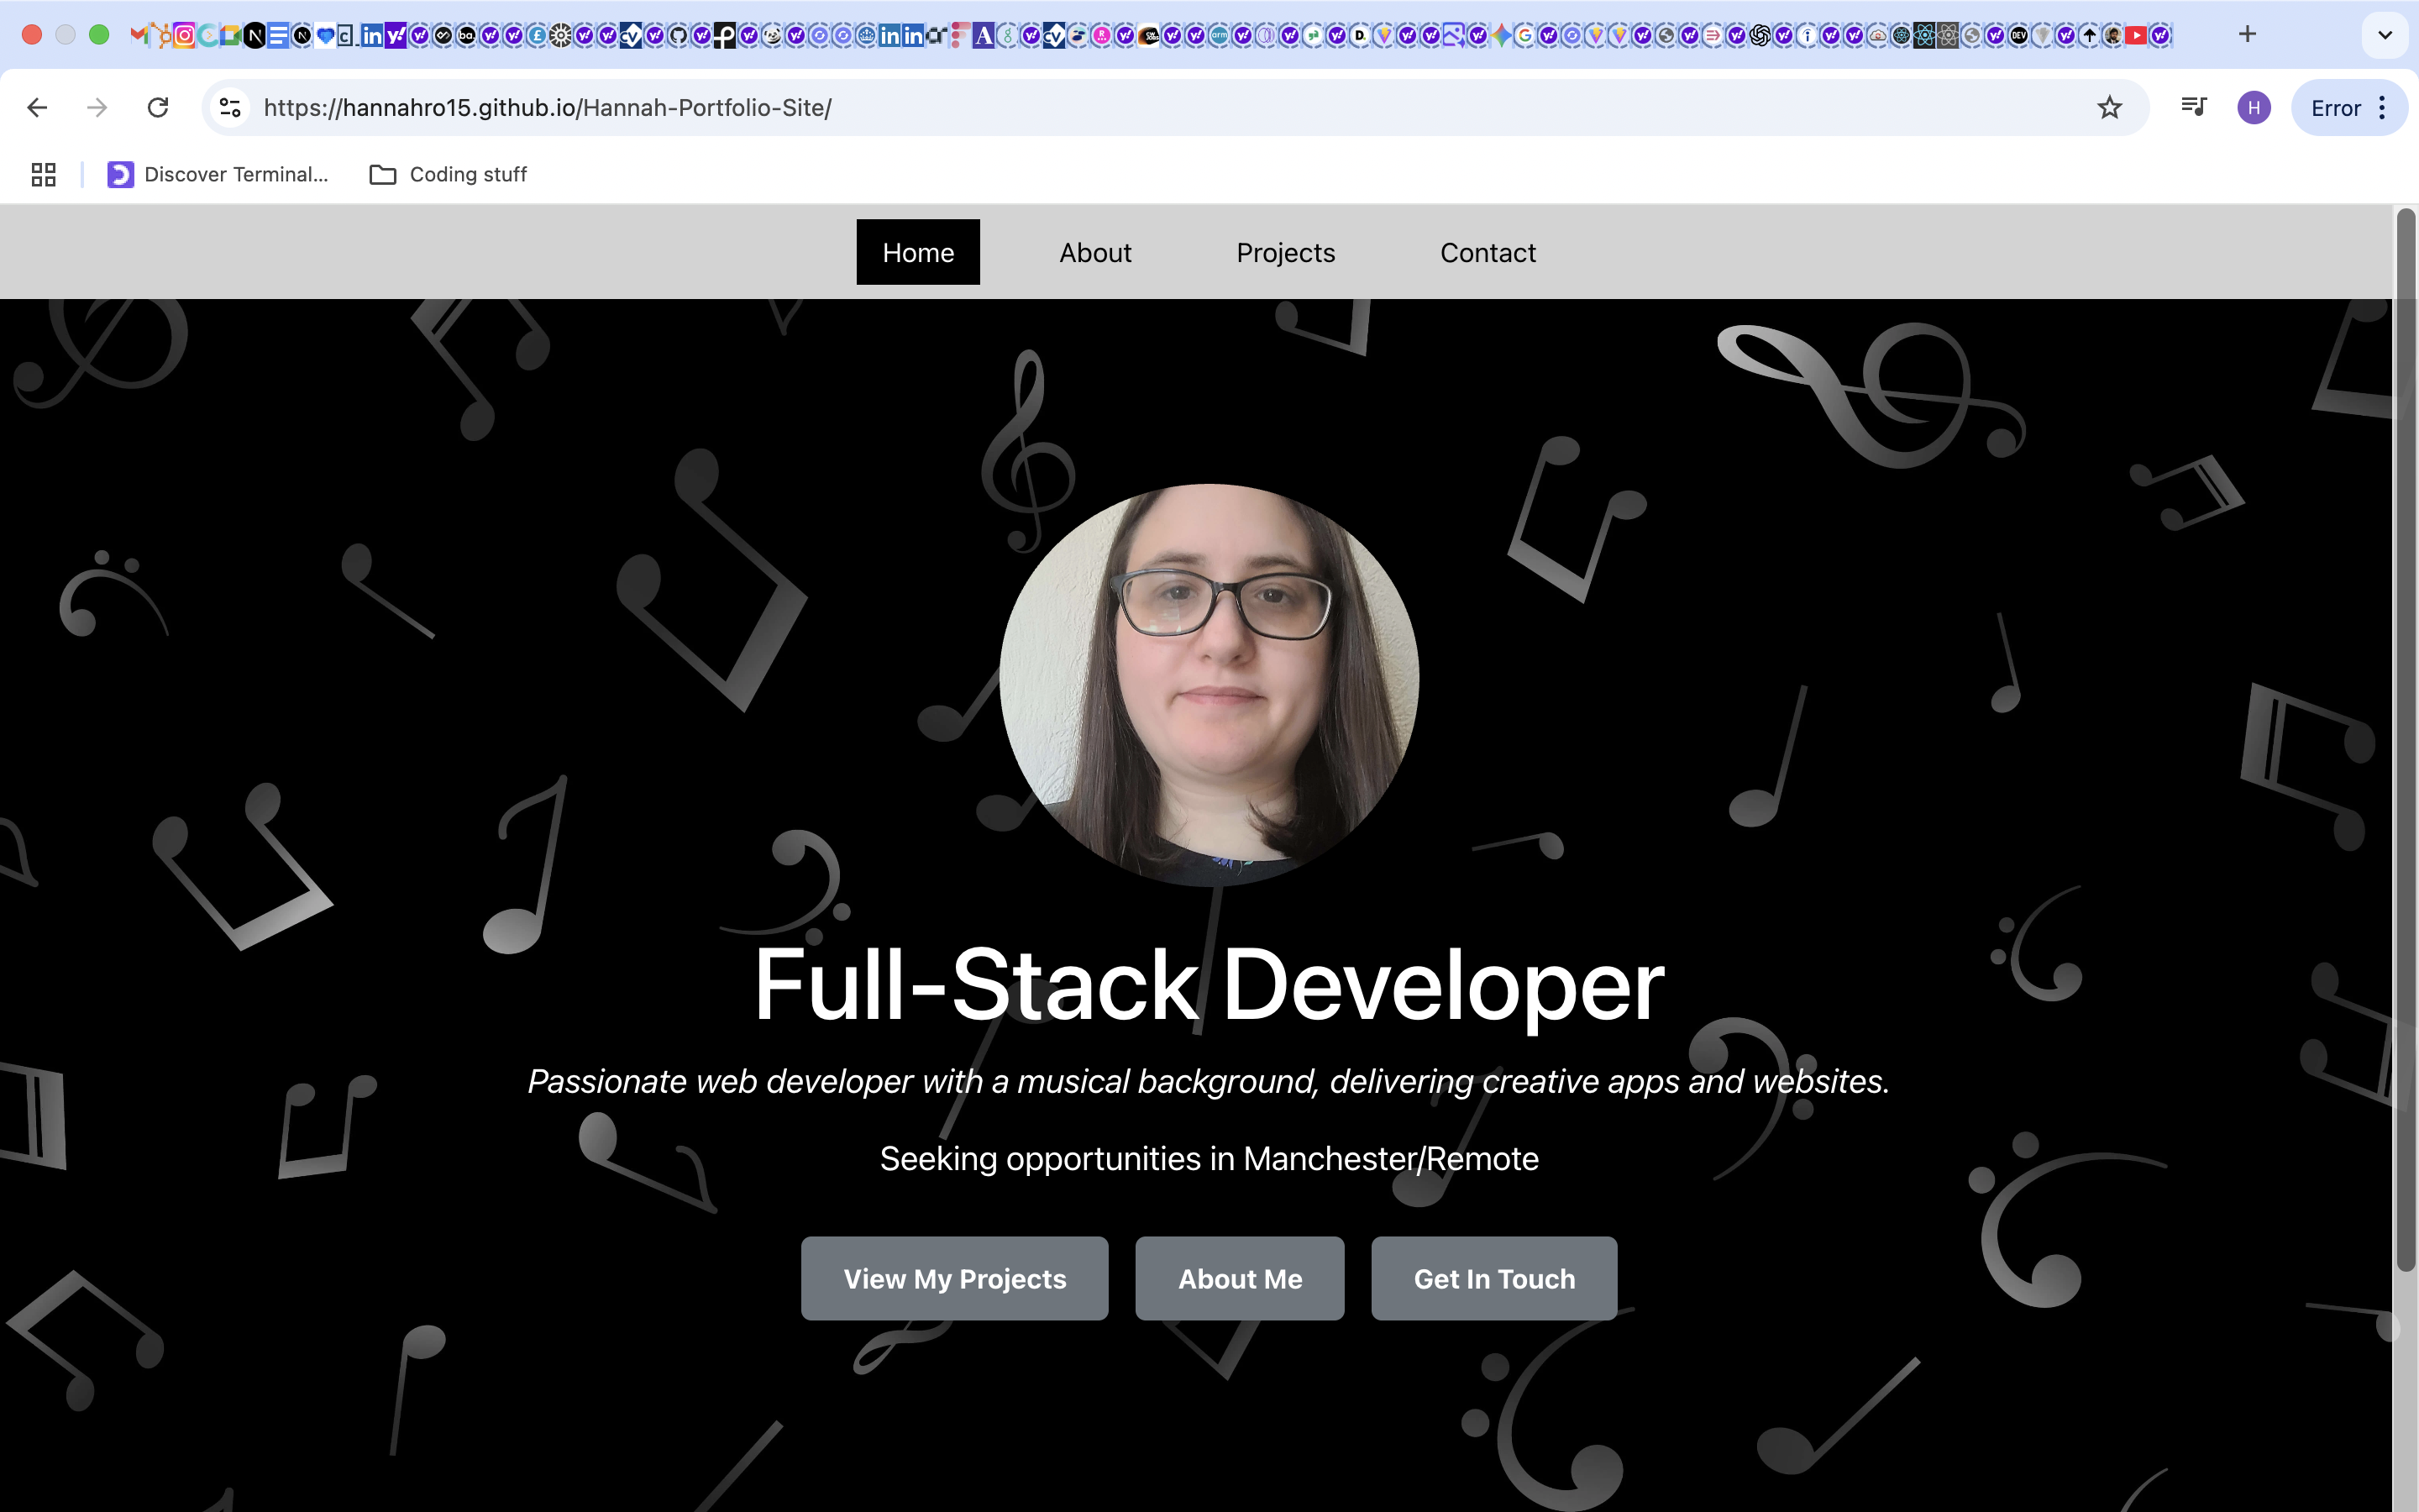The width and height of the screenshot is (2419, 1512).
Task: Switch to the Gmail tab
Action: coord(139,36)
